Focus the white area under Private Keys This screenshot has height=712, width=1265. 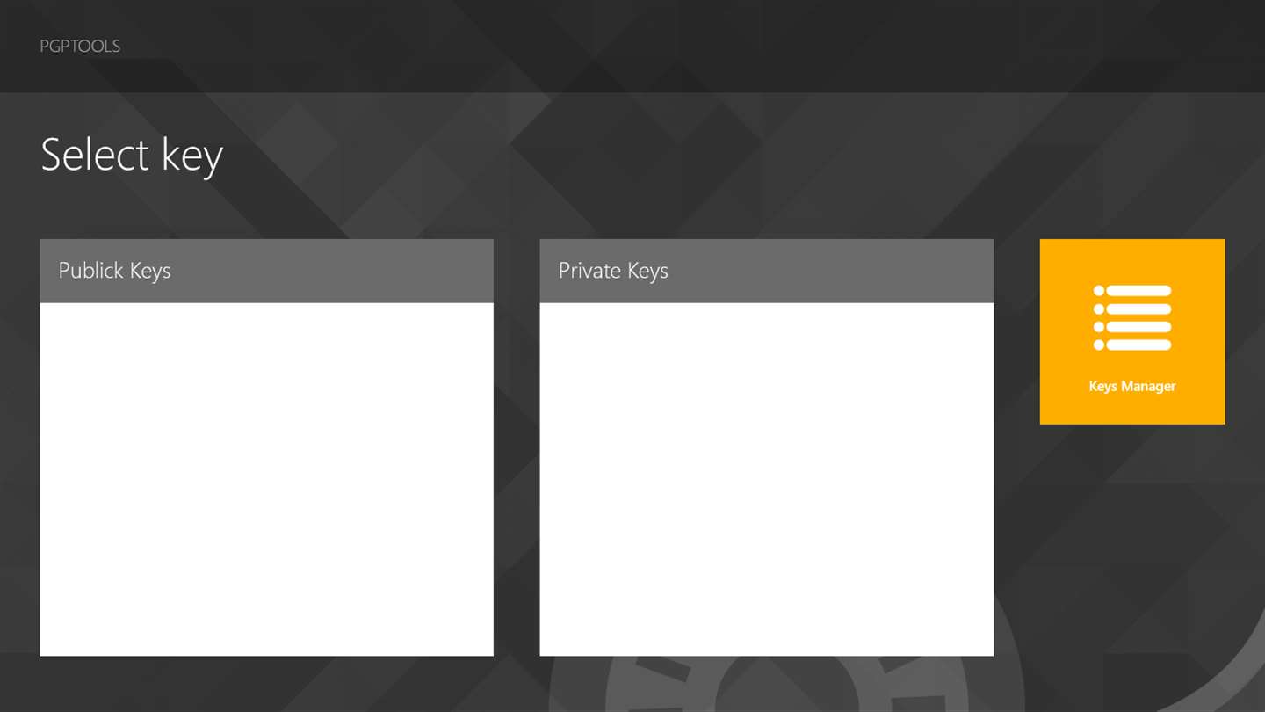pyautogui.click(x=767, y=479)
